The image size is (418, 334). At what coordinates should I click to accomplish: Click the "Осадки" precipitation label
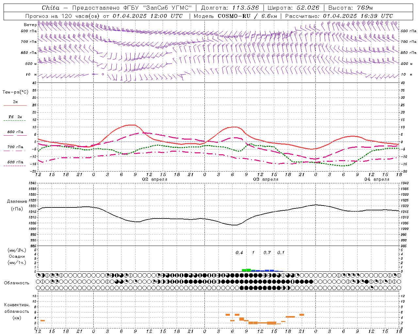click(17, 256)
